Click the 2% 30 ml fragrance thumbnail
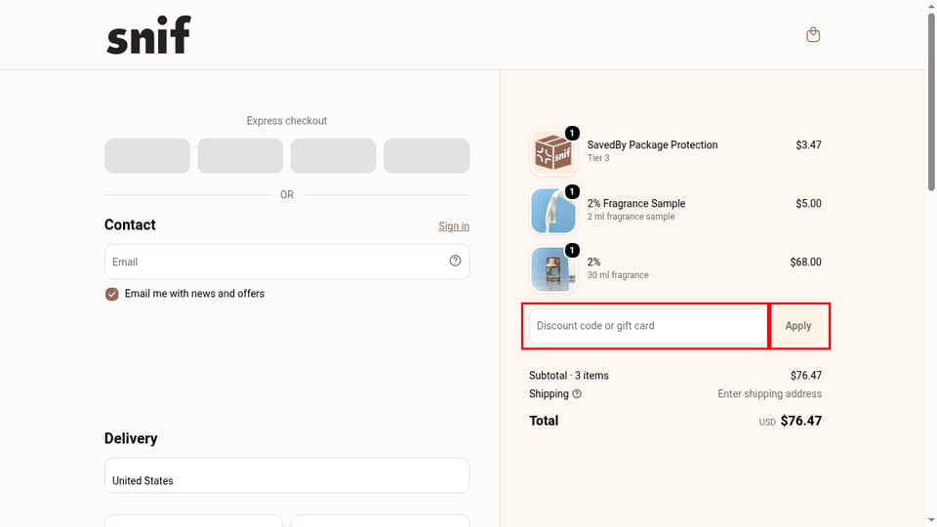This screenshot has width=937, height=527. click(x=553, y=269)
